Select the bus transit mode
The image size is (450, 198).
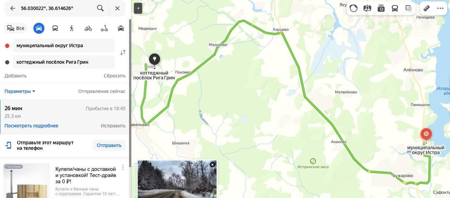55,28
